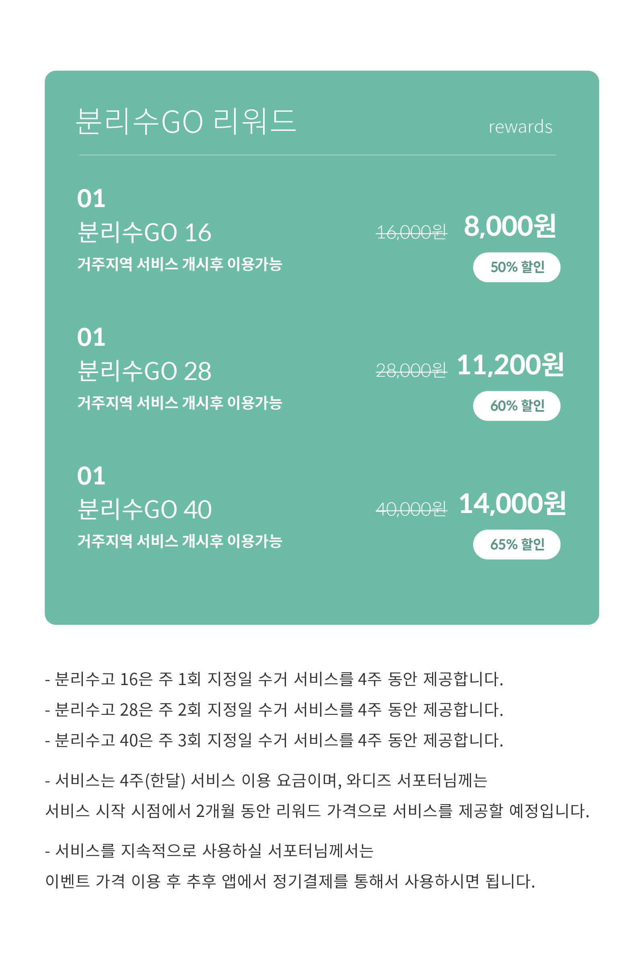Click the 정기결제 note on the last line

click(290, 882)
